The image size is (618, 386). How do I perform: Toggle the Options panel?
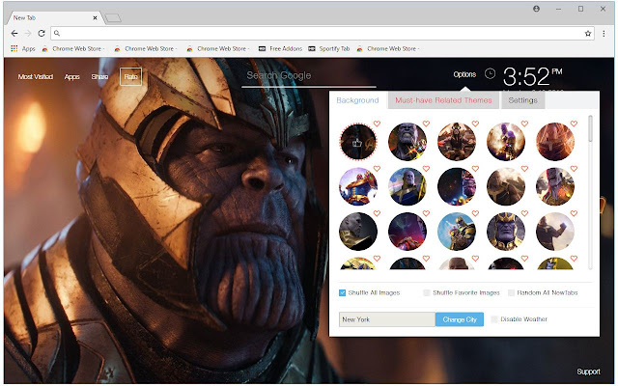coord(464,74)
